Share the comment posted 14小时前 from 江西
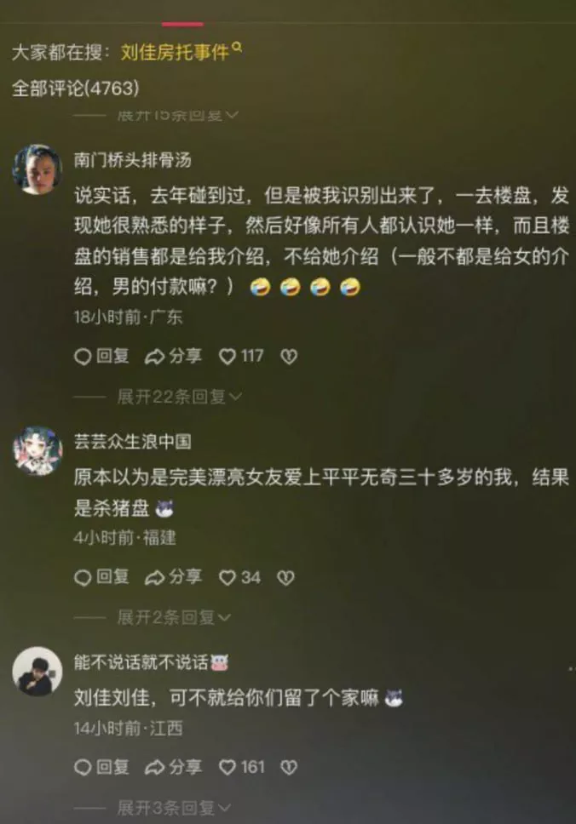This screenshot has height=824, width=576. pos(173,767)
